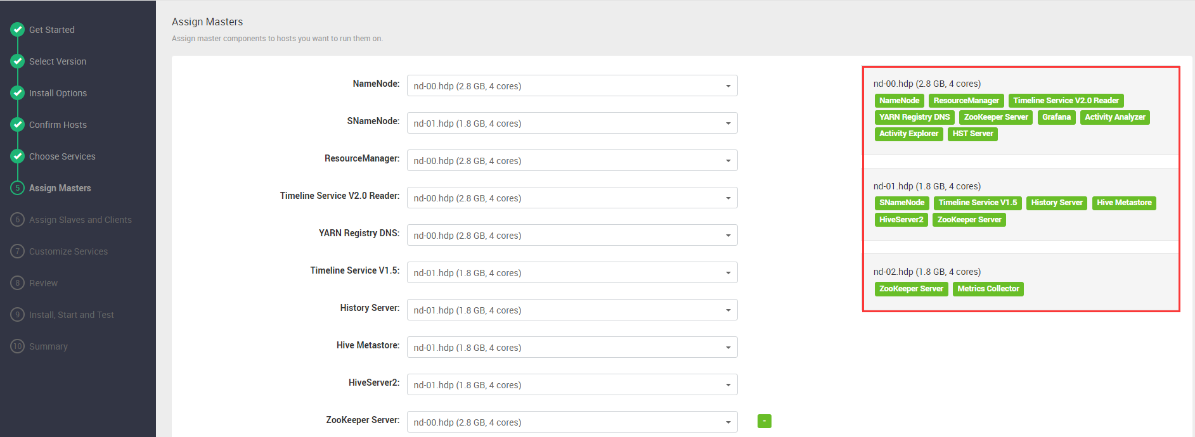Viewport: 1195px width, 437px height.
Task: Click the Choose Services step checkmark icon
Action: (18, 156)
